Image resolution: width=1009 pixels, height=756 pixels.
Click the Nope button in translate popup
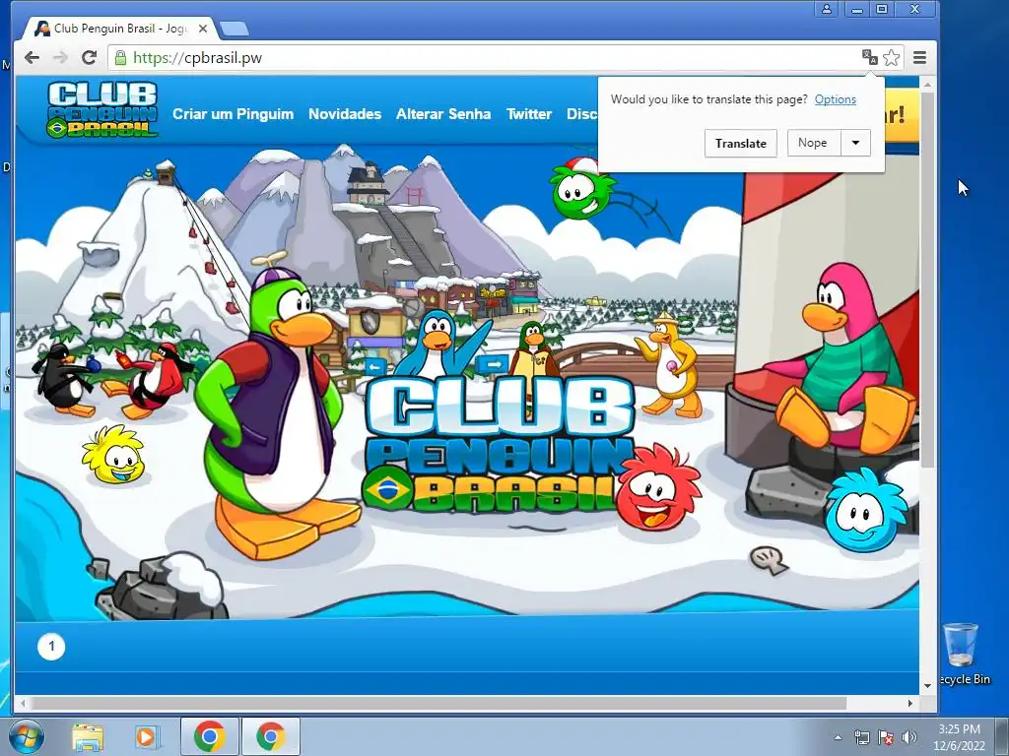point(813,143)
